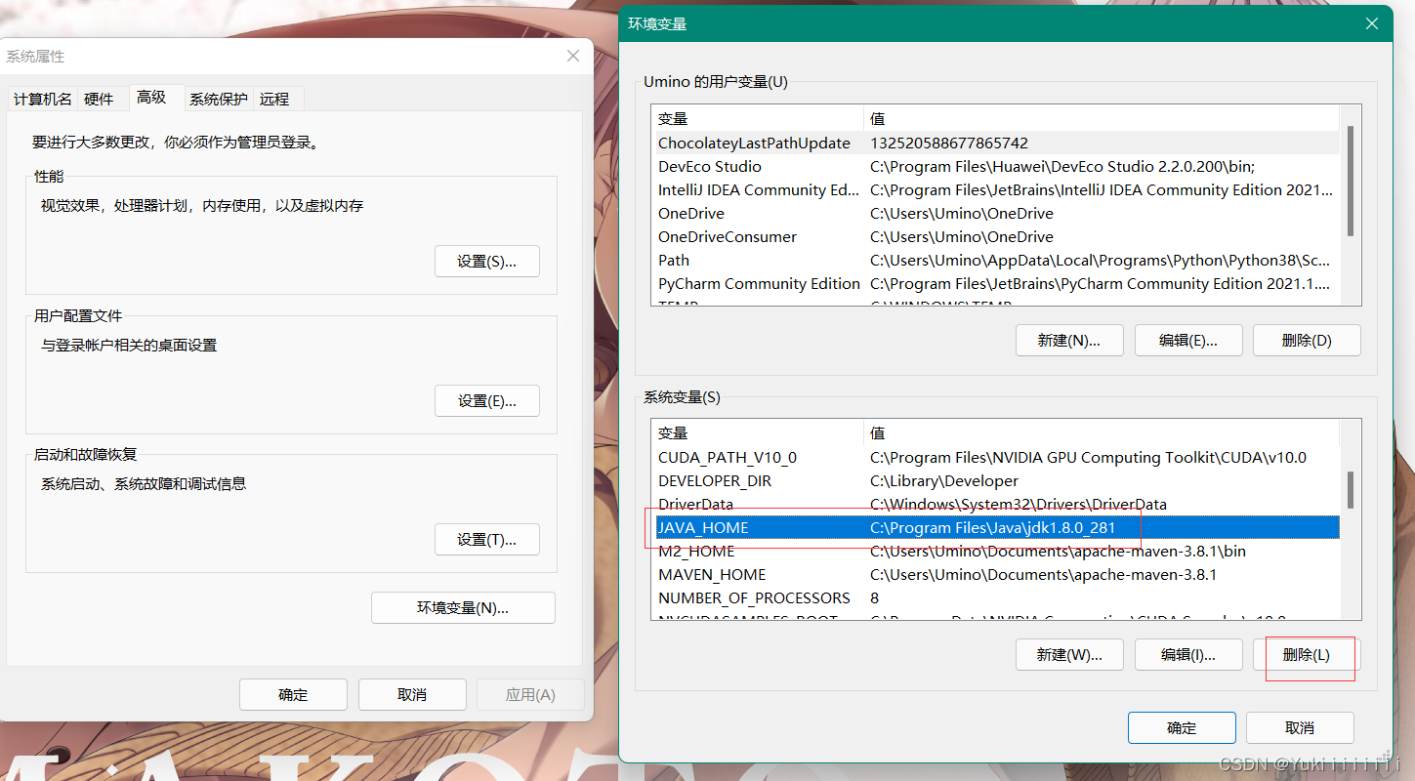1415x781 pixels.
Task: Click the 环境变量(N)... button
Action: [x=463, y=607]
